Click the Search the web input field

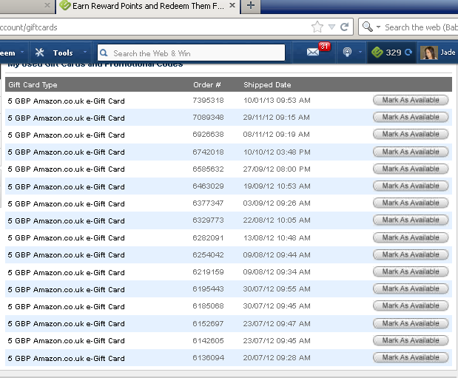pos(420,27)
